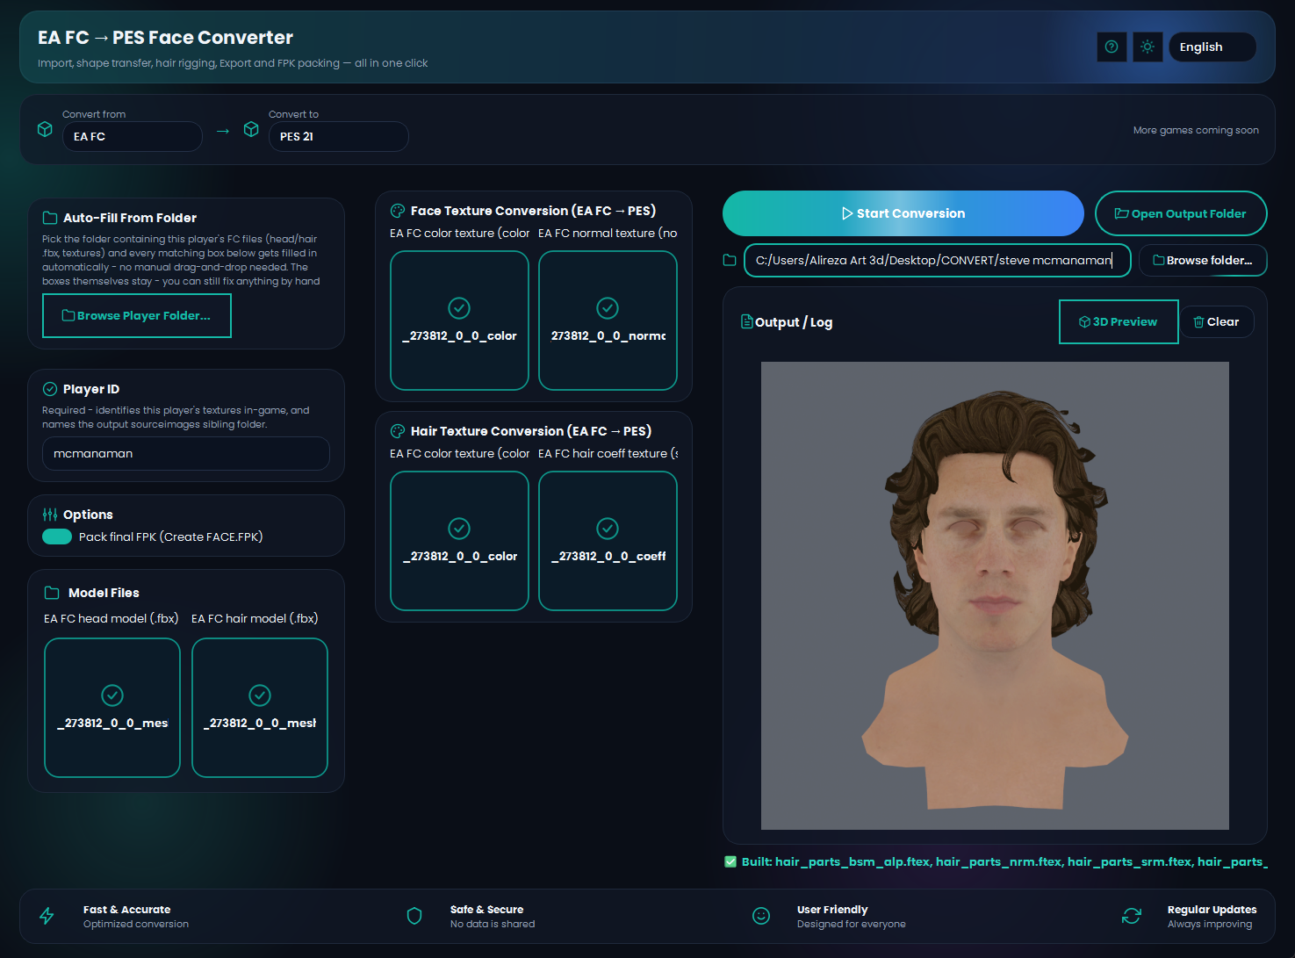Screen dimensions: 1295x958
Task: Click the folder icon beside Model Files
Action: point(52,593)
